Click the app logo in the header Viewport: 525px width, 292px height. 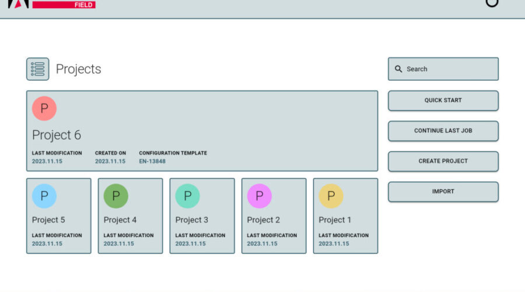17,4
